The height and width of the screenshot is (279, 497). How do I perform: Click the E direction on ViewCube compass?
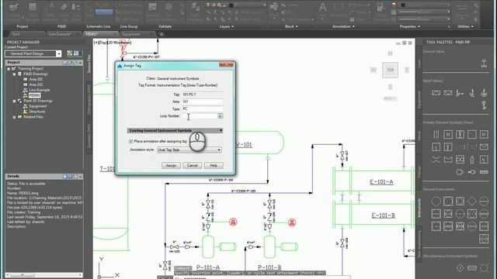(407, 70)
